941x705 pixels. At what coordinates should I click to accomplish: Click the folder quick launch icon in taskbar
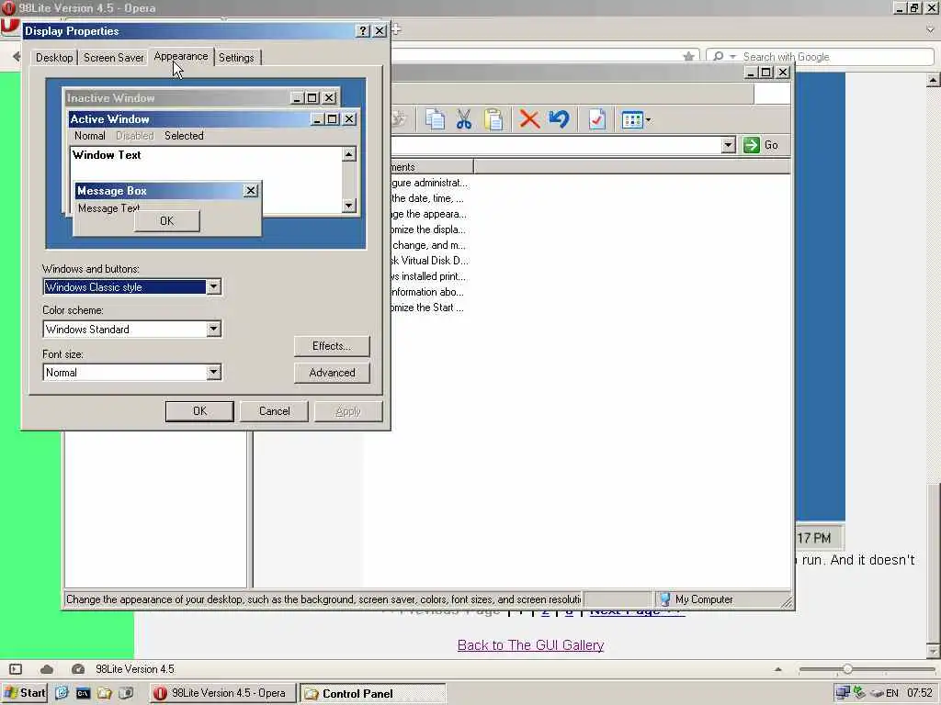(105, 694)
